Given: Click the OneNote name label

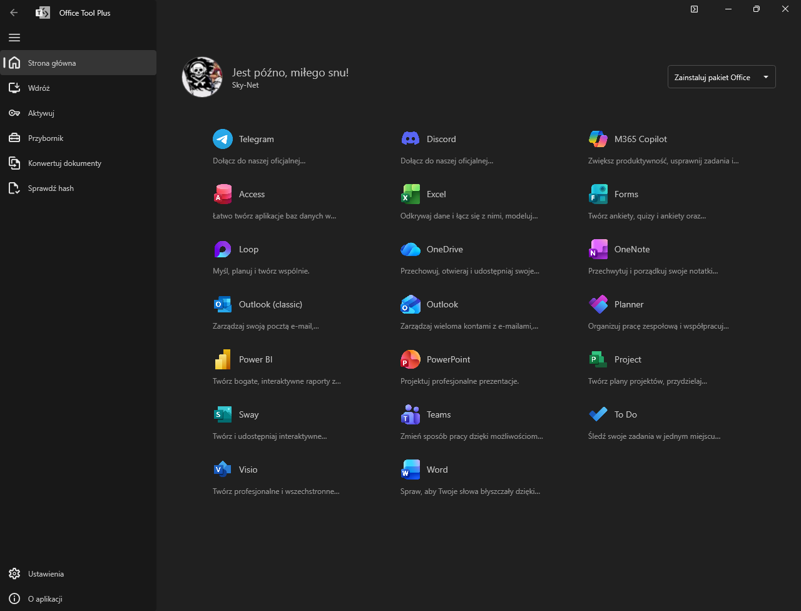Looking at the screenshot, I should click(632, 249).
